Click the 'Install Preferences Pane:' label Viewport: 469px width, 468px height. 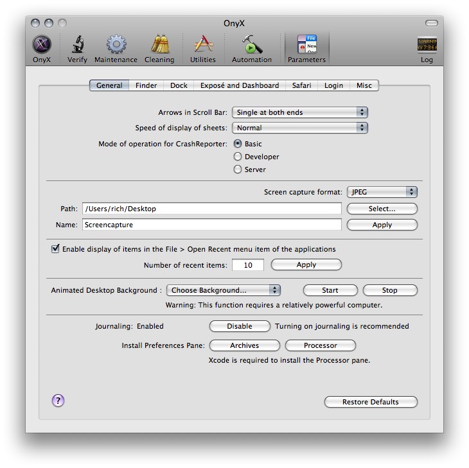[x=163, y=345]
